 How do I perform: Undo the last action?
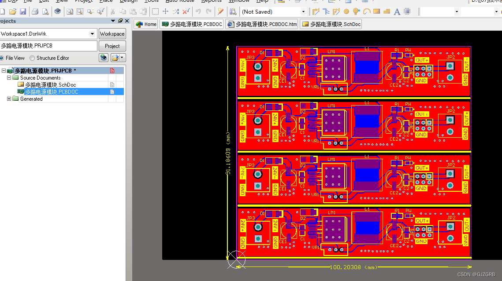pos(198,12)
